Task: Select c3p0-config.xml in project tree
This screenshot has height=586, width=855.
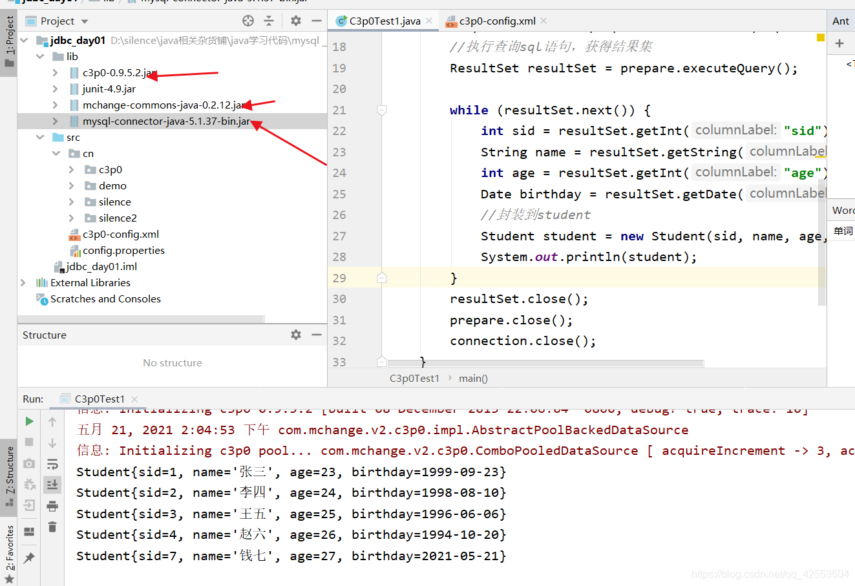Action: click(121, 234)
